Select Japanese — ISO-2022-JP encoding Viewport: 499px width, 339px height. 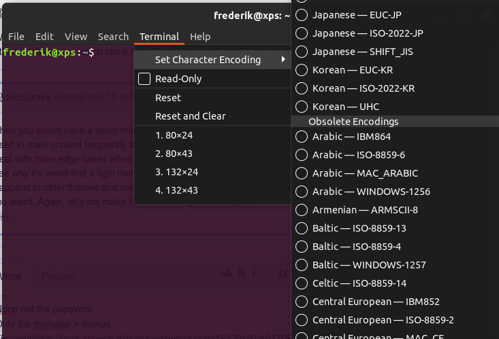pyautogui.click(x=395, y=33)
